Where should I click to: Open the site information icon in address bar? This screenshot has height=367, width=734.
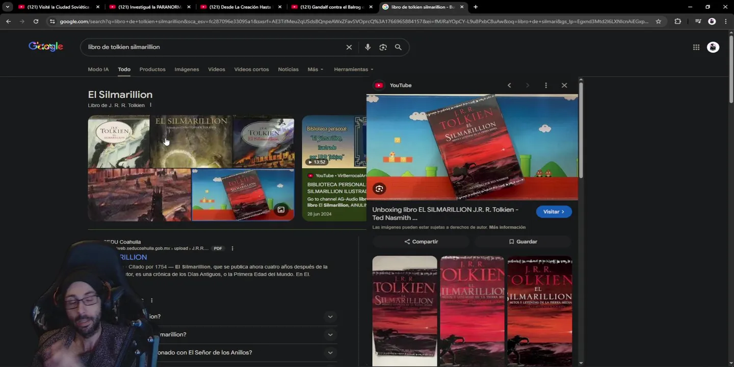pyautogui.click(x=51, y=21)
